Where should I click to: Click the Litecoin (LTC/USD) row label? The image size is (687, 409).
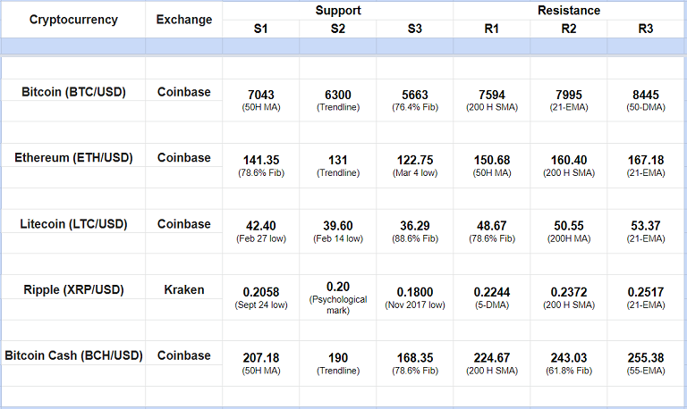pos(73,224)
